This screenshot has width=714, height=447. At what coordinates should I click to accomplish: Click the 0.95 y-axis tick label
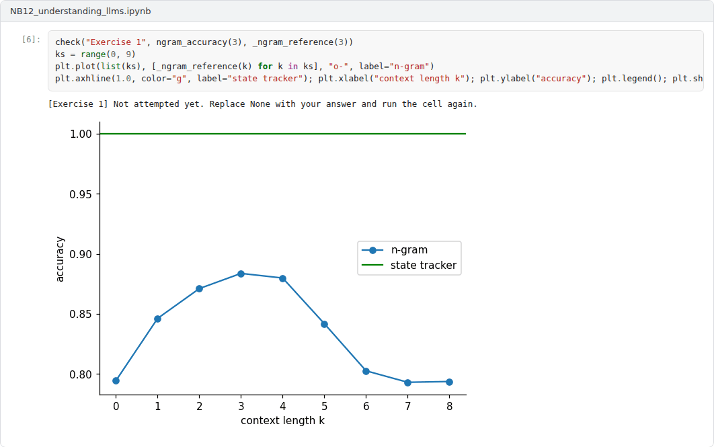[81, 194]
